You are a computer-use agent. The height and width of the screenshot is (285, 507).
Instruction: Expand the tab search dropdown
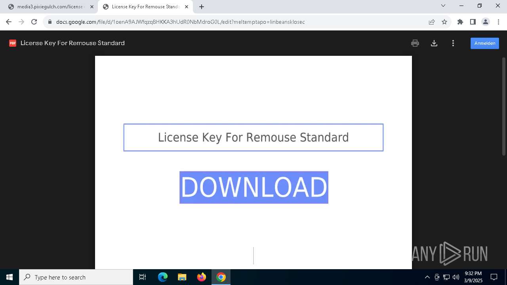tap(443, 6)
